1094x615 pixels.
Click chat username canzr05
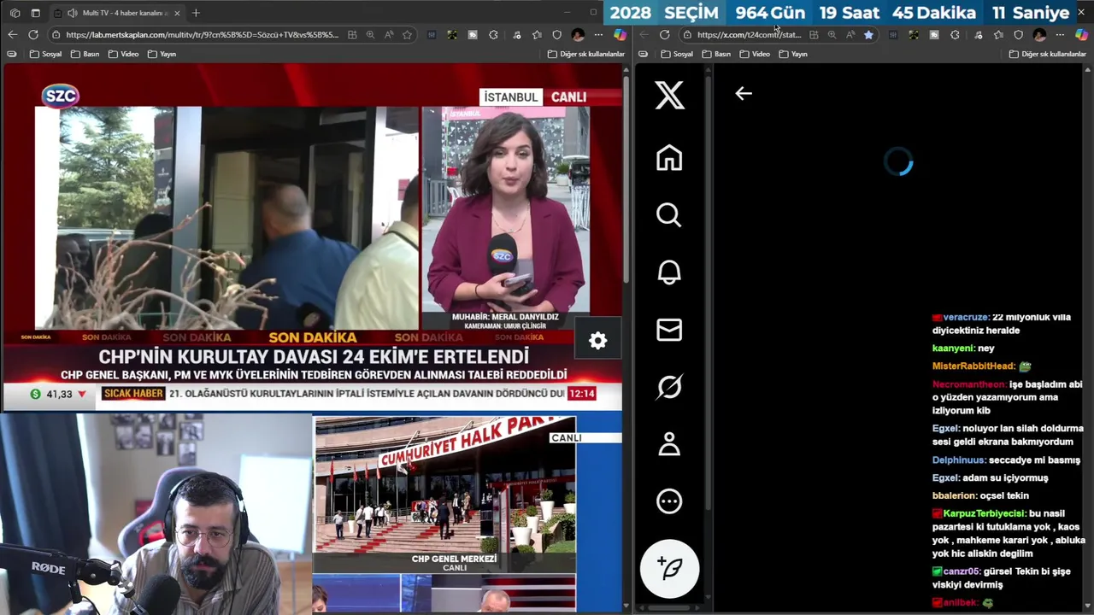coord(961,571)
